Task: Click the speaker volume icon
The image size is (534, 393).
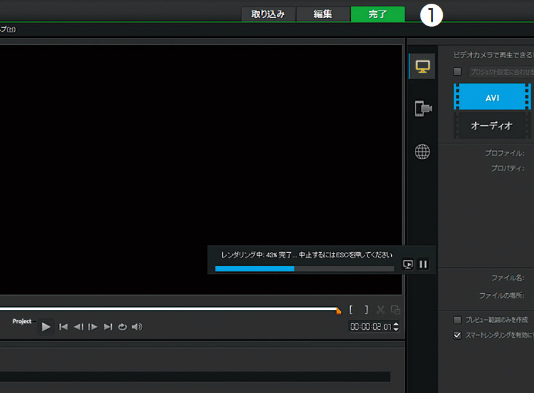Action: click(x=137, y=327)
